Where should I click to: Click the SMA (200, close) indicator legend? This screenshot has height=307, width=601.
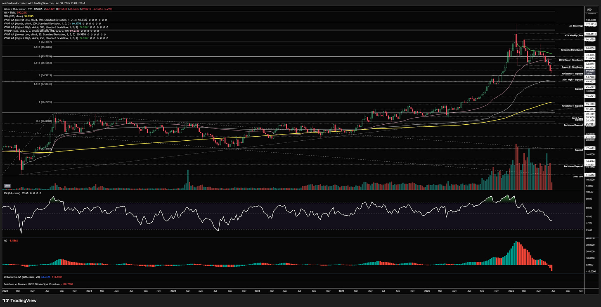pos(13,16)
